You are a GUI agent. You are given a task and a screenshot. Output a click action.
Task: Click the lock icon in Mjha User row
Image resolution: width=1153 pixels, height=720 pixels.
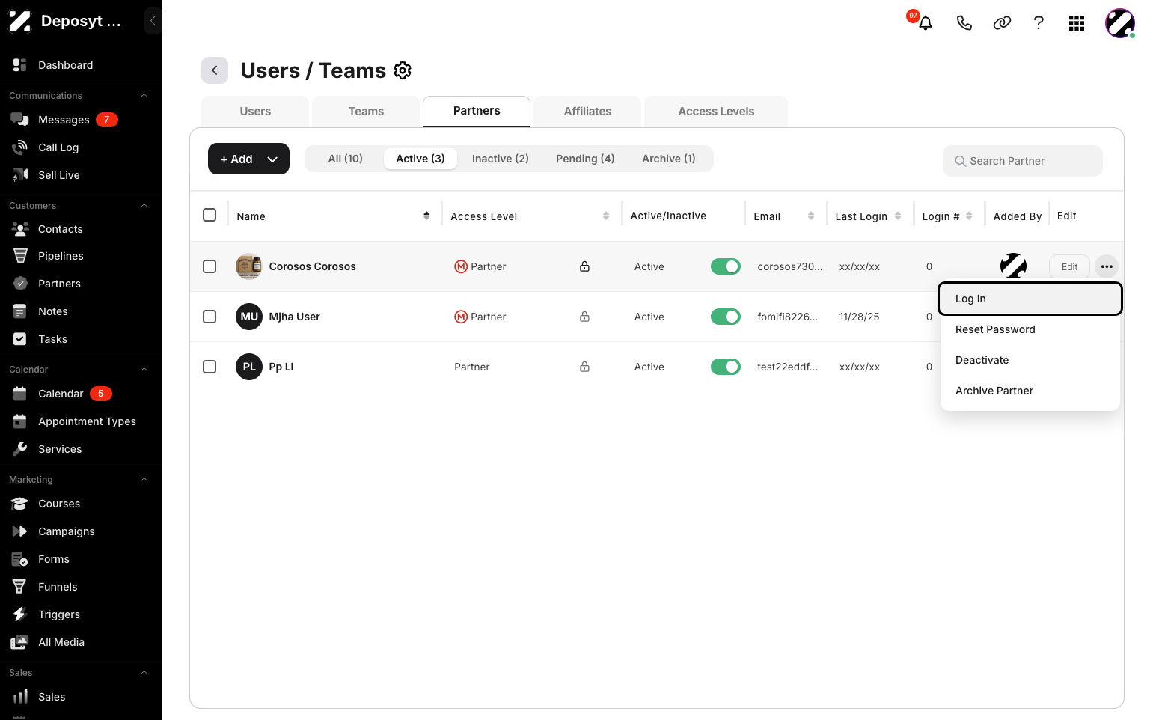click(584, 317)
